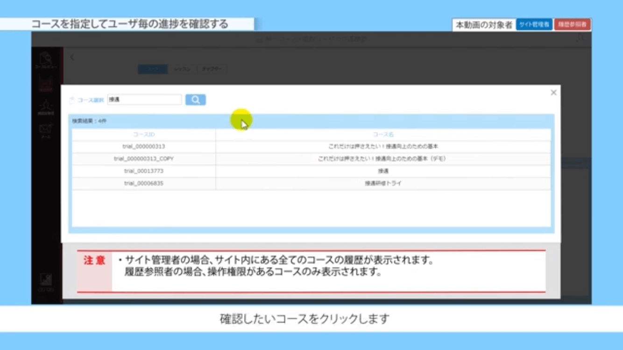This screenshot has width=623, height=350.
Task: Close the course selection dialog
Action: click(553, 92)
